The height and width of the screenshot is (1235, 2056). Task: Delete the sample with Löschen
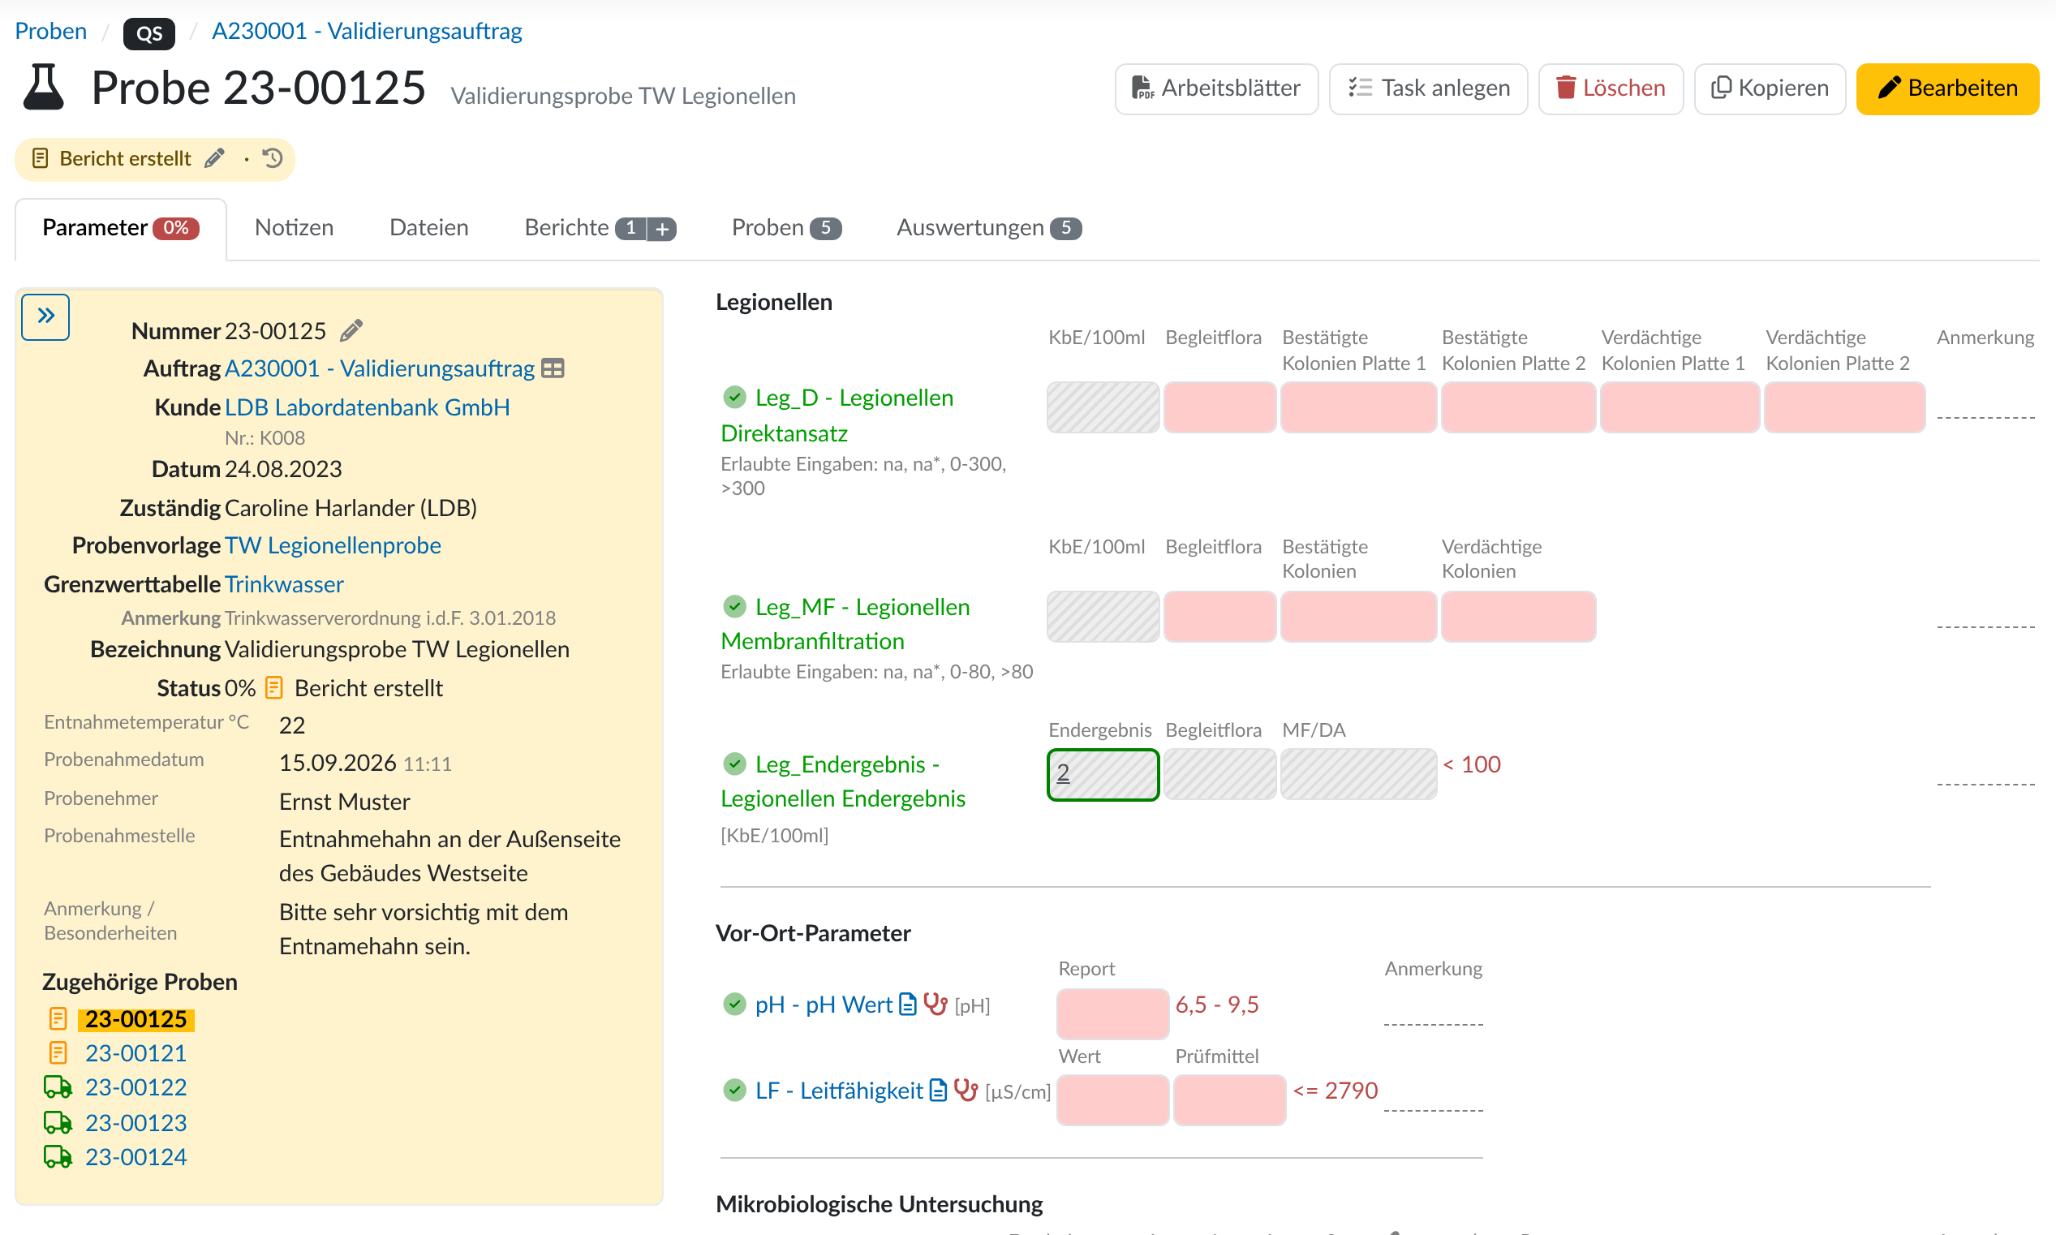[1611, 88]
